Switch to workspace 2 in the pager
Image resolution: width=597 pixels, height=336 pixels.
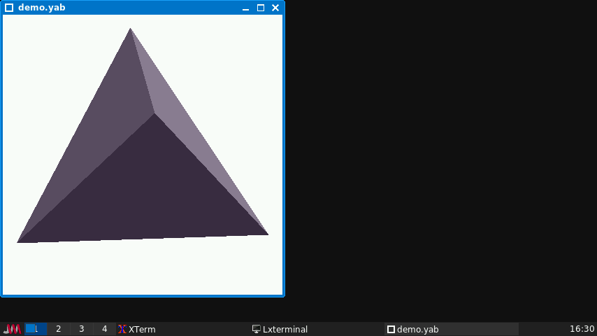tap(59, 329)
